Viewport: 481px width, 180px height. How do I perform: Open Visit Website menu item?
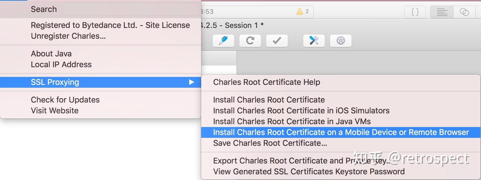pos(101,111)
